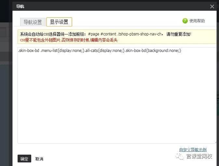This screenshot has height=166, width=219.
Task: Cancel the dialog via 取消
Action: tap(39, 159)
